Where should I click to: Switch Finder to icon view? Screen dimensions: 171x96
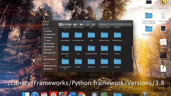point(60,25)
